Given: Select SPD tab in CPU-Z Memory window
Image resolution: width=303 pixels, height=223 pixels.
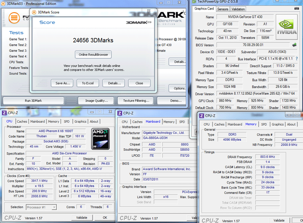Looking at the screenshot, I should [x=264, y=124].
